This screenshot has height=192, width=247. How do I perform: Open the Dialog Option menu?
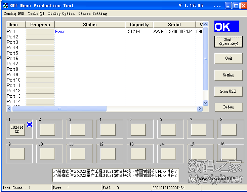61,13
